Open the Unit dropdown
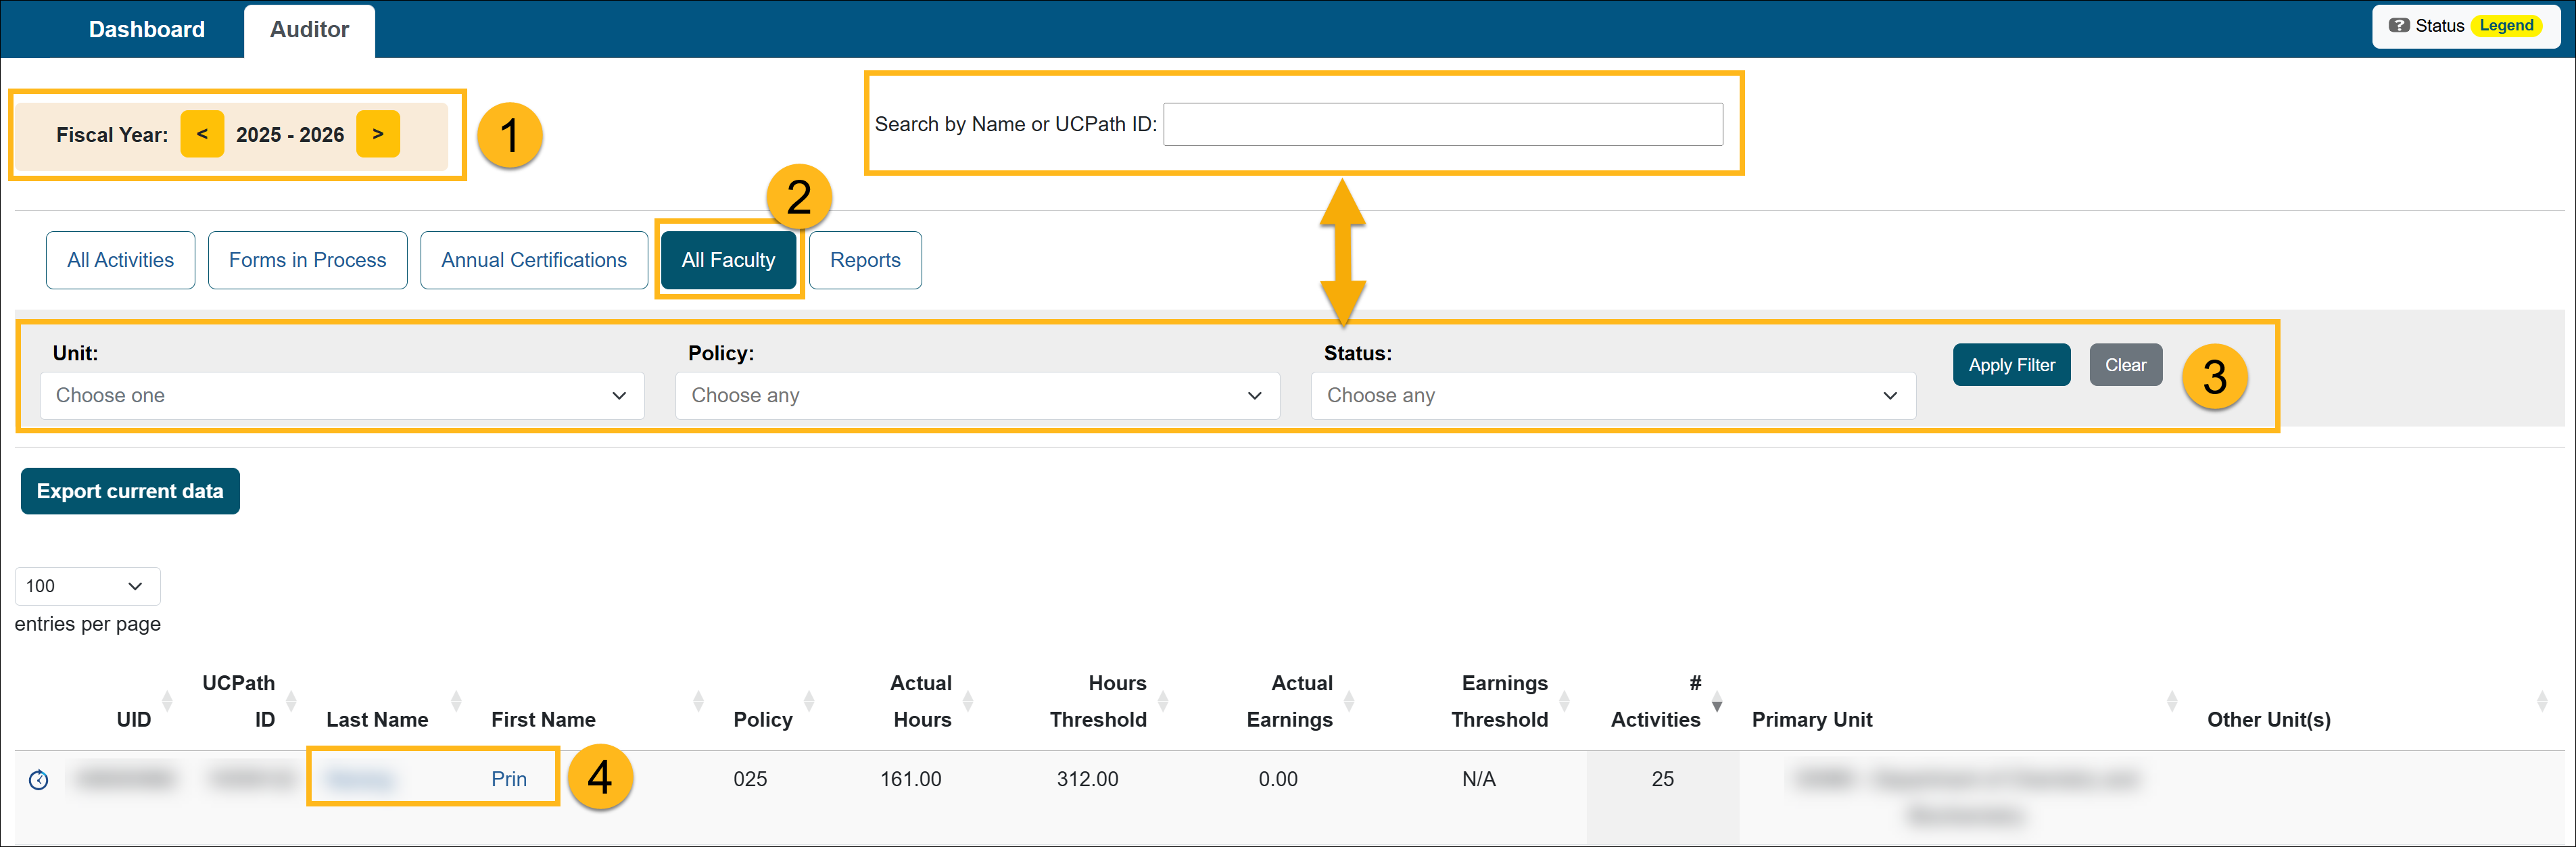The height and width of the screenshot is (847, 2576). click(x=342, y=396)
